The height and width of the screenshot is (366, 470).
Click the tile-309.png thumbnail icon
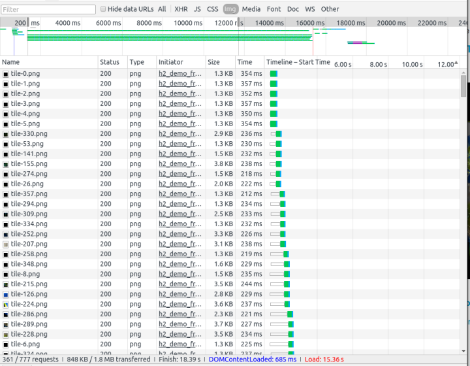pyautogui.click(x=6, y=214)
